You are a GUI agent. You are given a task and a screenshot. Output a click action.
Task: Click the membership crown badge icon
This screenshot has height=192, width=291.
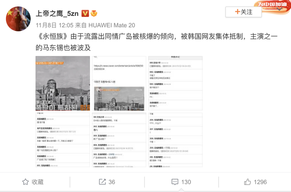click(x=94, y=13)
